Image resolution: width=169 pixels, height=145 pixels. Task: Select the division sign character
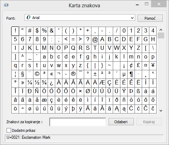[x=22, y=109]
